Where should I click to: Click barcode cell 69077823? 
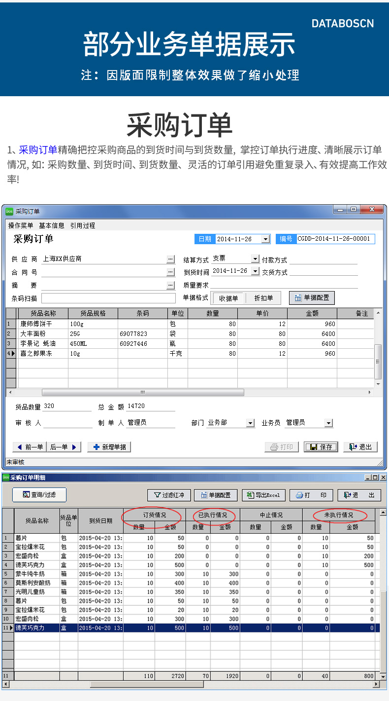(143, 334)
